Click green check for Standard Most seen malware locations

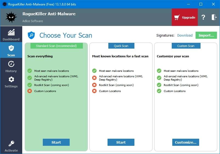click(30, 71)
